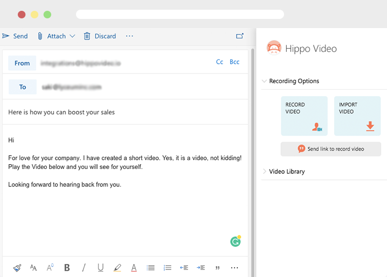Viewport: 387px width, 277px height.
Task: Click the Attach paperclip icon
Action: [40, 36]
